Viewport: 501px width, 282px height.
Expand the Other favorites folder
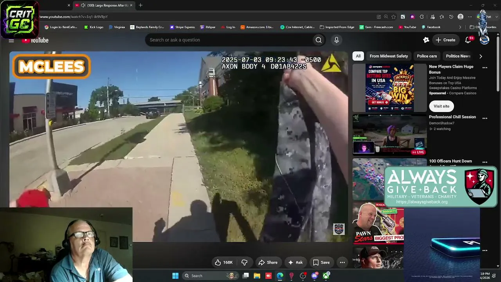tap(483, 27)
